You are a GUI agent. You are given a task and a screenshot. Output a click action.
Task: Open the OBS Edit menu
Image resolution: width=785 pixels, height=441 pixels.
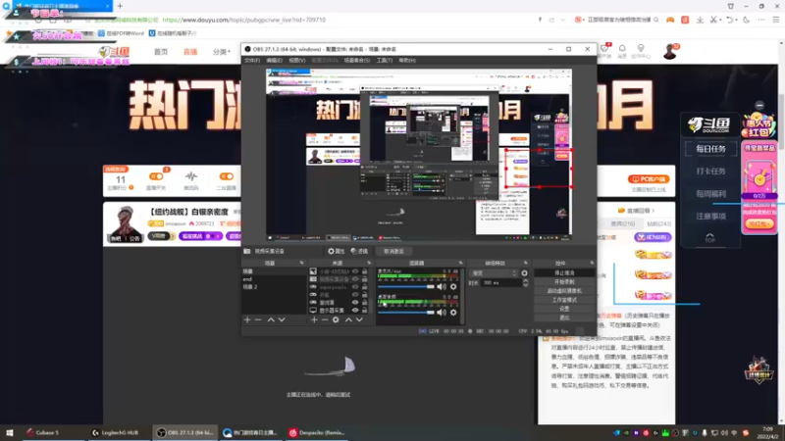(274, 60)
